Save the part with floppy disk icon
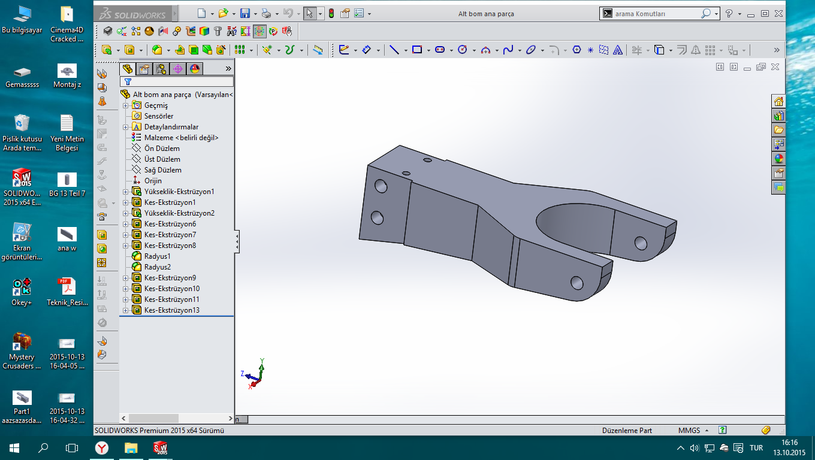This screenshot has height=460, width=815. click(x=244, y=13)
